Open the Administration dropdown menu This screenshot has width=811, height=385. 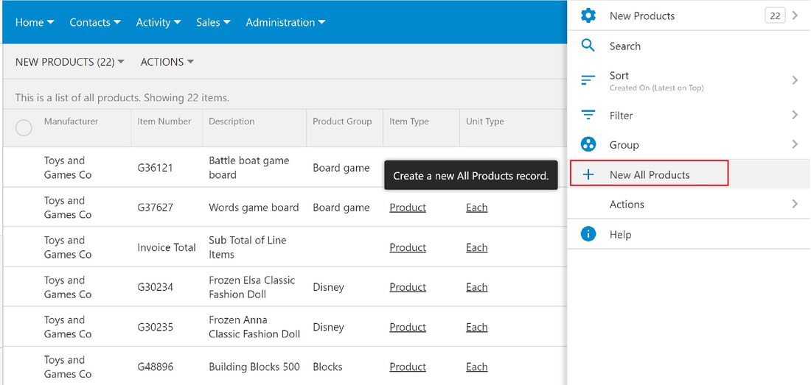(285, 22)
